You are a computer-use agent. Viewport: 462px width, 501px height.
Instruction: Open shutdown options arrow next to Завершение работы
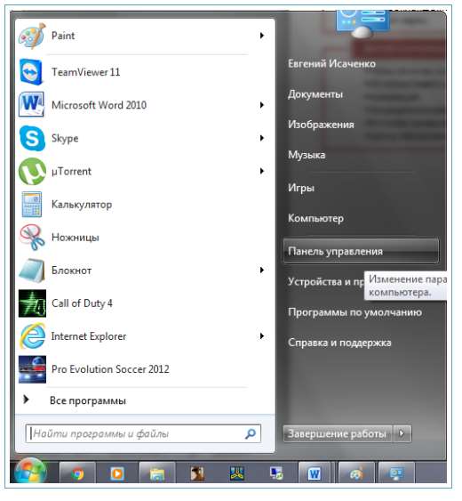(402, 433)
